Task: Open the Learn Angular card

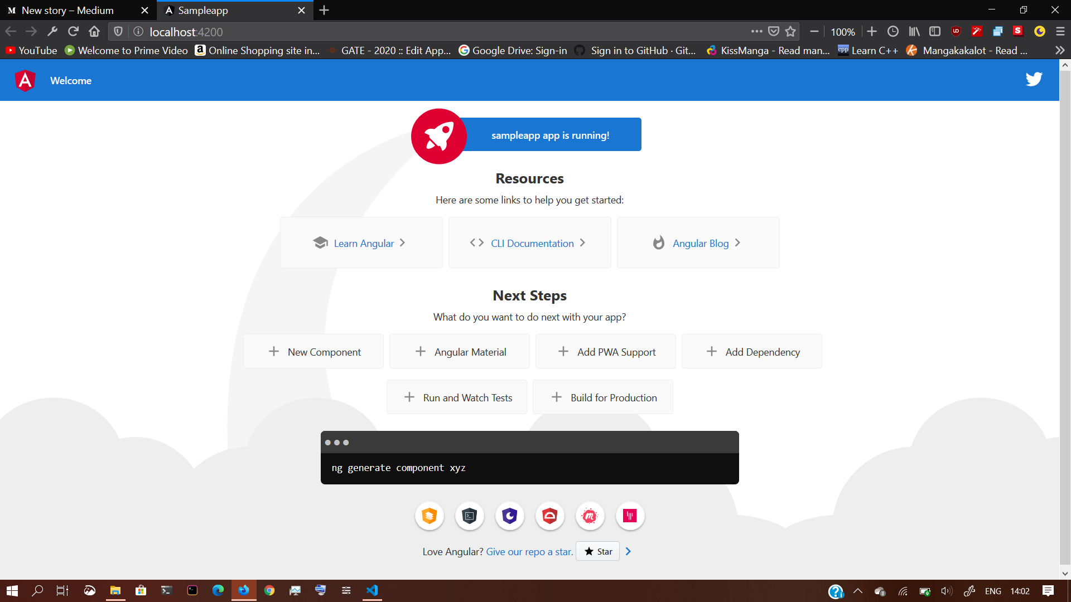Action: click(361, 242)
